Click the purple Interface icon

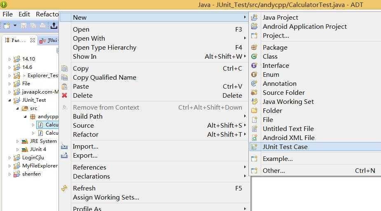pyautogui.click(x=254, y=65)
